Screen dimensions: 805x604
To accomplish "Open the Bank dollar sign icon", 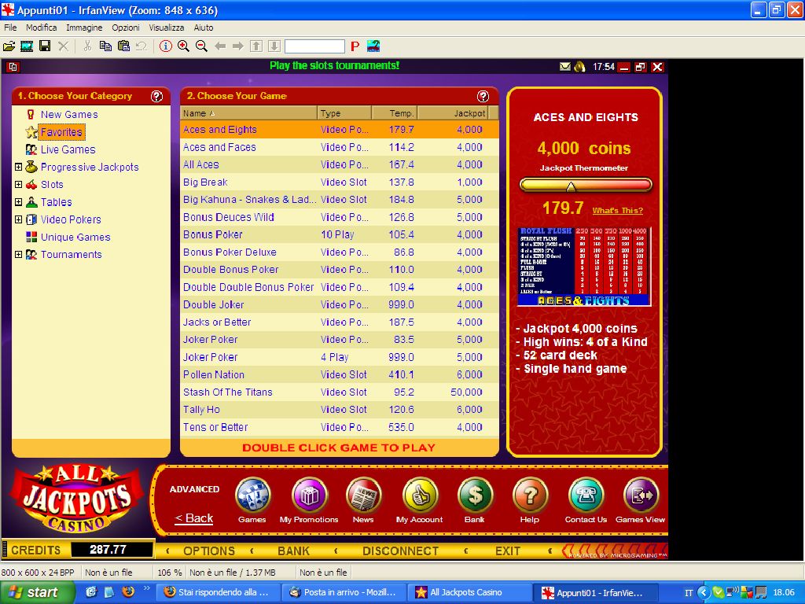I will (x=475, y=495).
